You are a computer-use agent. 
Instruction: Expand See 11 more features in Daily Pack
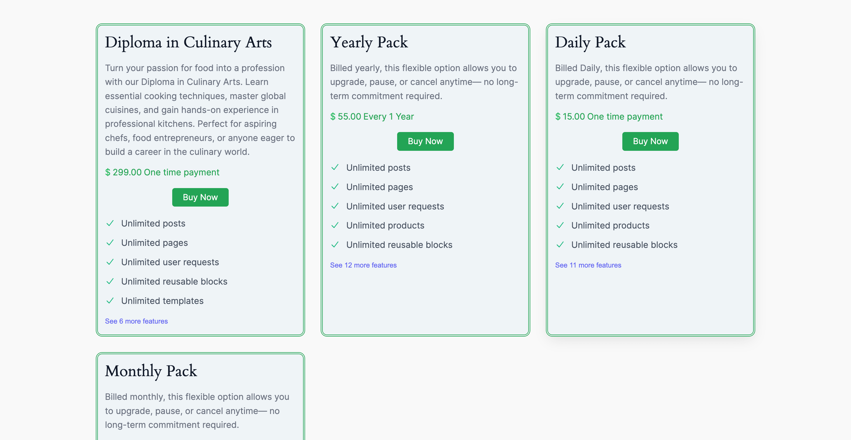588,265
